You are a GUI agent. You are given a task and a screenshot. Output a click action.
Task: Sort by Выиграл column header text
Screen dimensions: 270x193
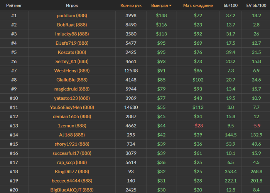click(x=159, y=5)
